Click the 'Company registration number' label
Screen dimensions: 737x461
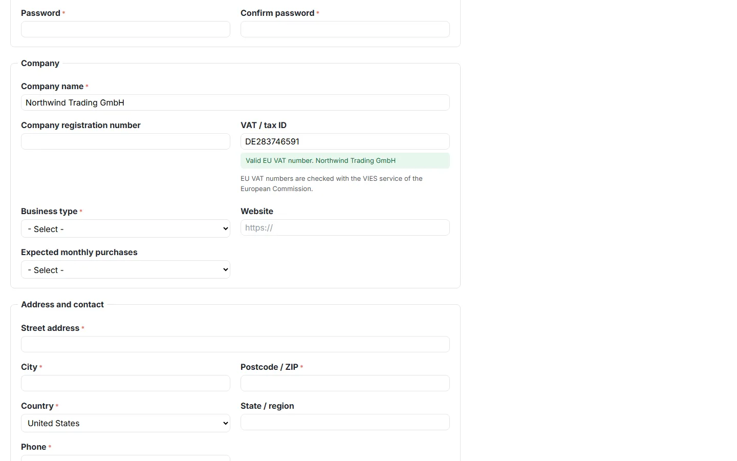click(x=81, y=125)
